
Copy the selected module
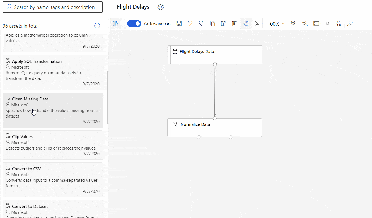212,23
